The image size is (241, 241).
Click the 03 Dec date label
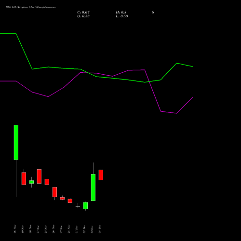click(x=92, y=229)
